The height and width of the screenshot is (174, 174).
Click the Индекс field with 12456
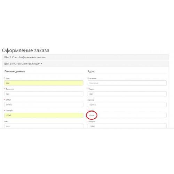coord(127,126)
